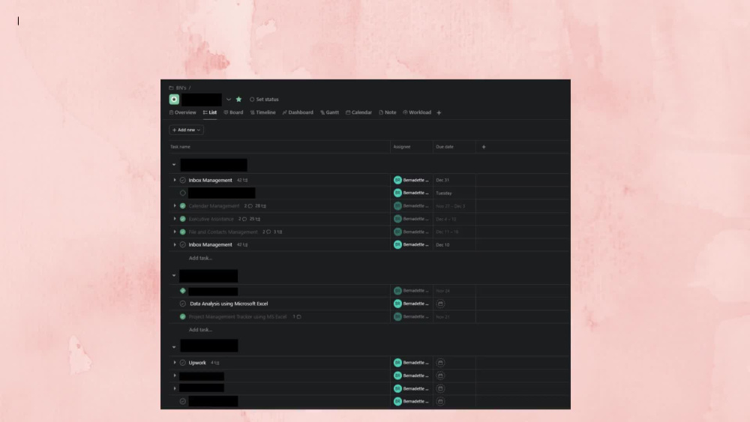Expand the Executive Assistance task
The width and height of the screenshot is (750, 422).
pos(175,219)
